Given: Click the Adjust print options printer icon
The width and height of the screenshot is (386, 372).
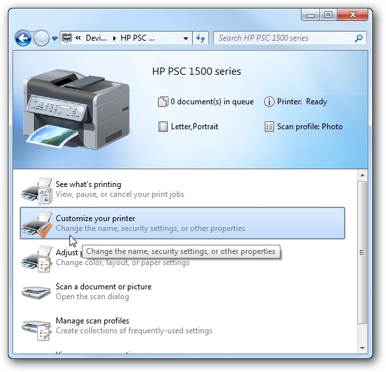Looking at the screenshot, I should pos(37,259).
